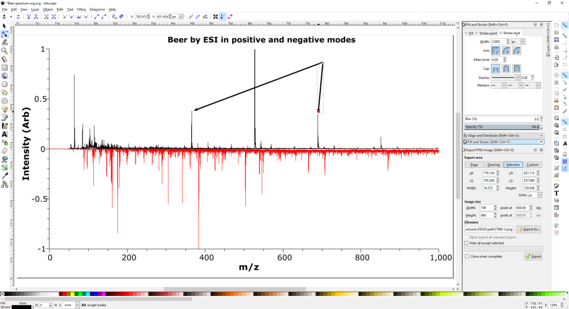
Task: Select the Tweak tool
Action: (5, 43)
